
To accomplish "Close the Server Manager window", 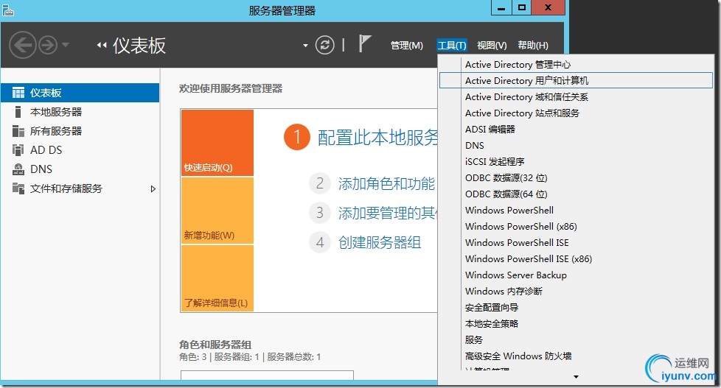I will pyautogui.click(x=548, y=8).
